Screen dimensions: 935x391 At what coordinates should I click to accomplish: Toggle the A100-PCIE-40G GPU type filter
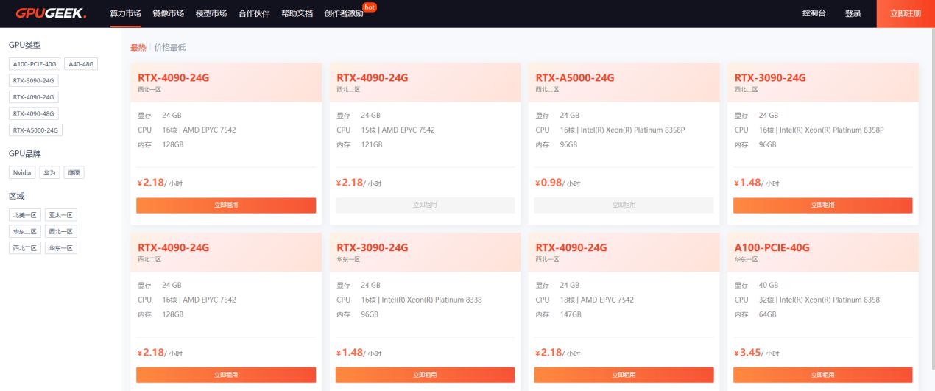[x=35, y=64]
